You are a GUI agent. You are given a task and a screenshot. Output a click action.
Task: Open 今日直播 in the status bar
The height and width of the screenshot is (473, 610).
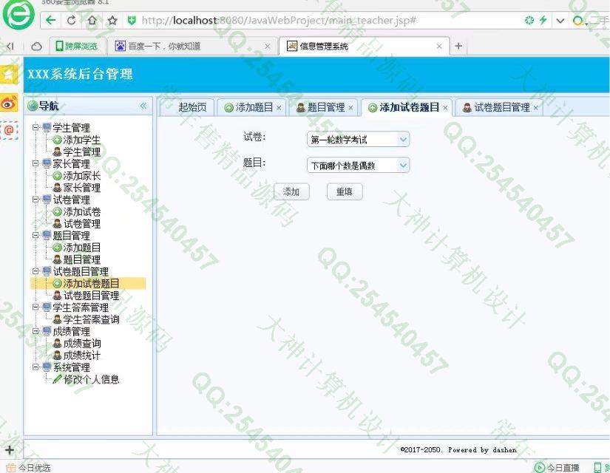[557, 468]
